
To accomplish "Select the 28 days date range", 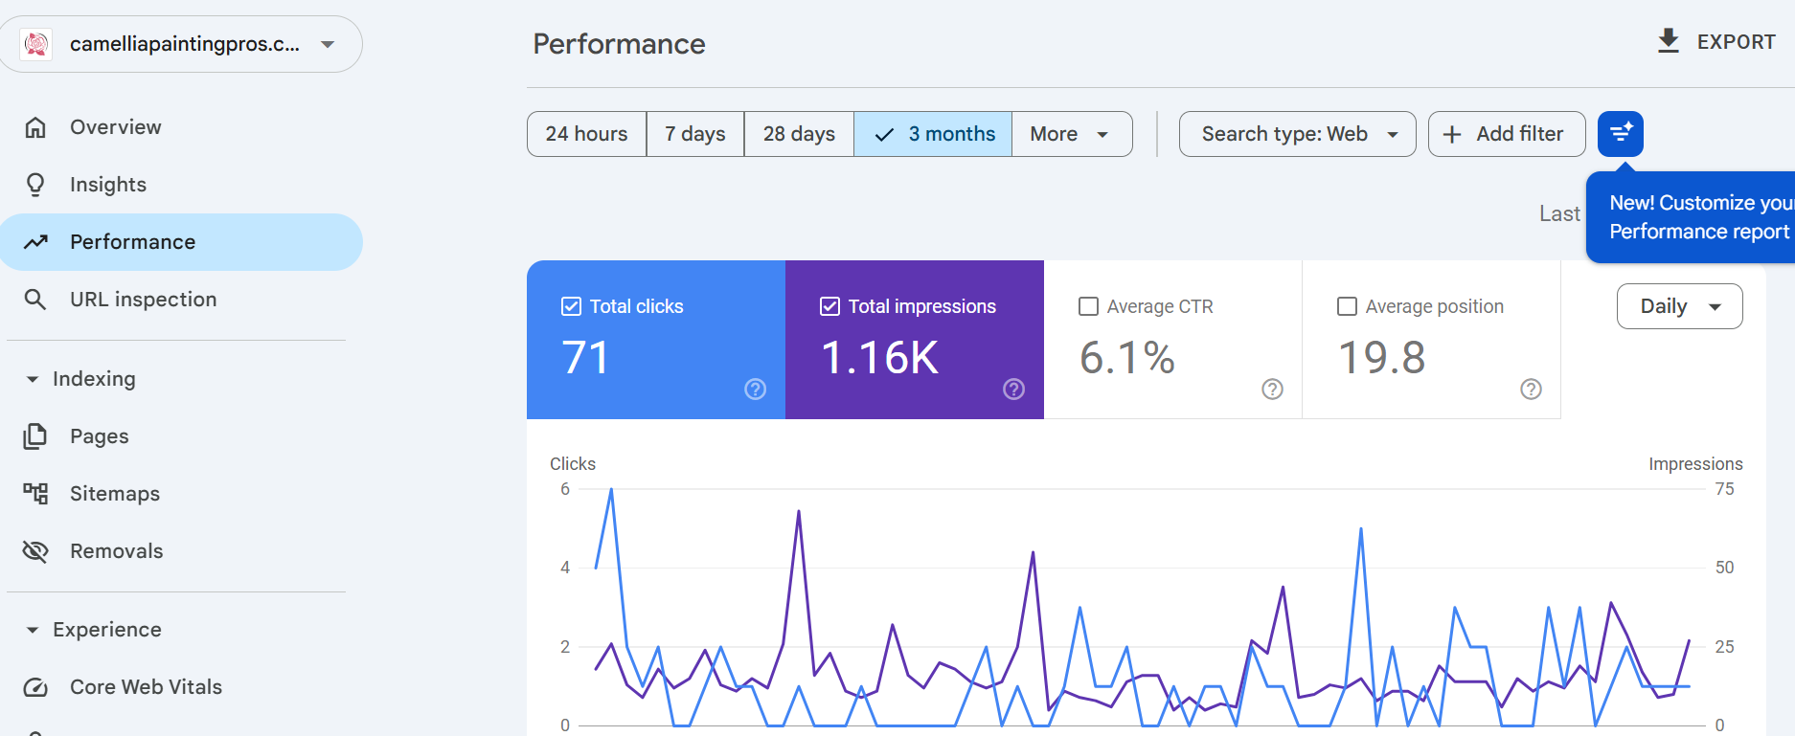I will point(799,134).
